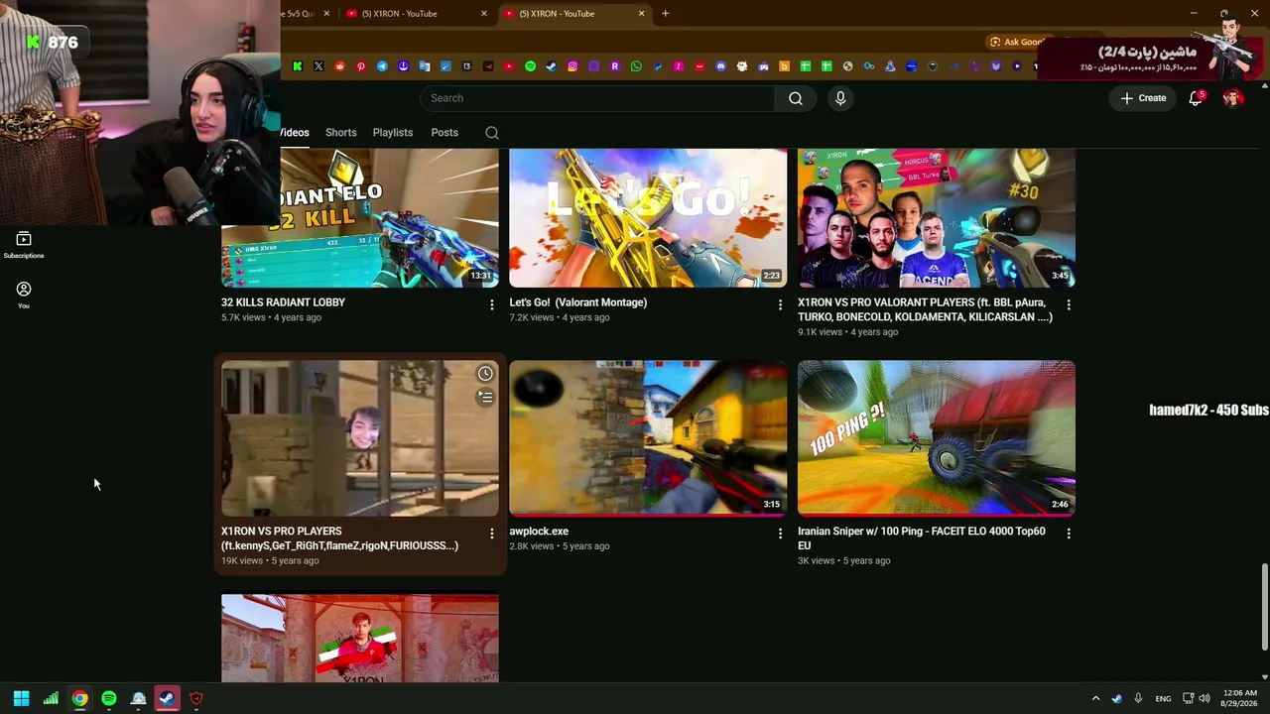1270x714 pixels.
Task: Close the inactive X1RON - YouTube browser tab
Action: coord(484,14)
